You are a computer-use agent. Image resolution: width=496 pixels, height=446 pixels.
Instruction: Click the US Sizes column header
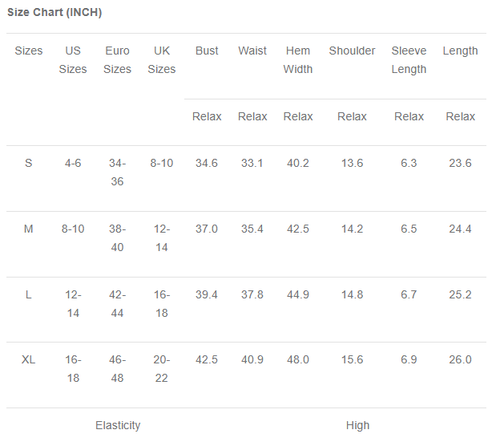[x=73, y=60]
